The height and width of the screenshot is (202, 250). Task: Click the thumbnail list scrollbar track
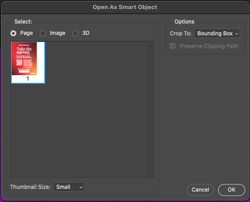(150, 110)
